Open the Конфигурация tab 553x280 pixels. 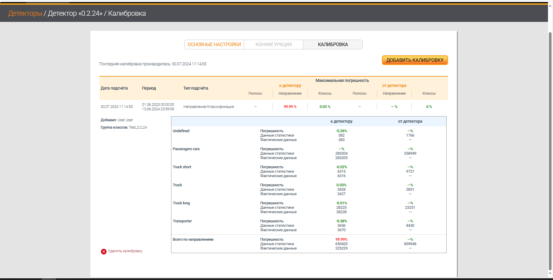coord(274,44)
